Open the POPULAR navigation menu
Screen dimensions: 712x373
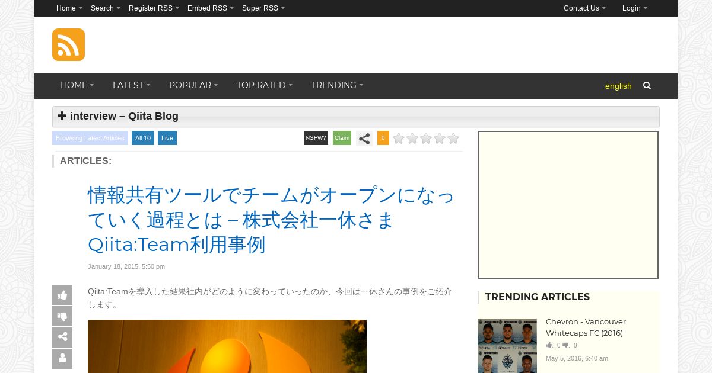[193, 85]
